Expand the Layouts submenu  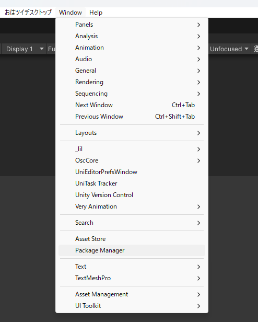pyautogui.click(x=132, y=133)
